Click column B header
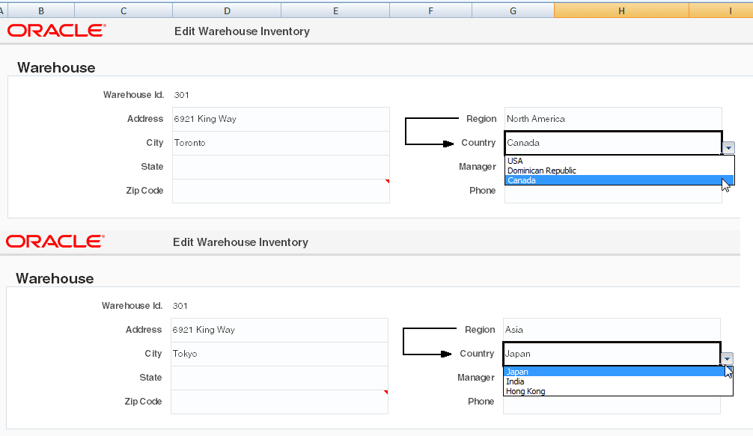This screenshot has width=753, height=436. (x=41, y=10)
